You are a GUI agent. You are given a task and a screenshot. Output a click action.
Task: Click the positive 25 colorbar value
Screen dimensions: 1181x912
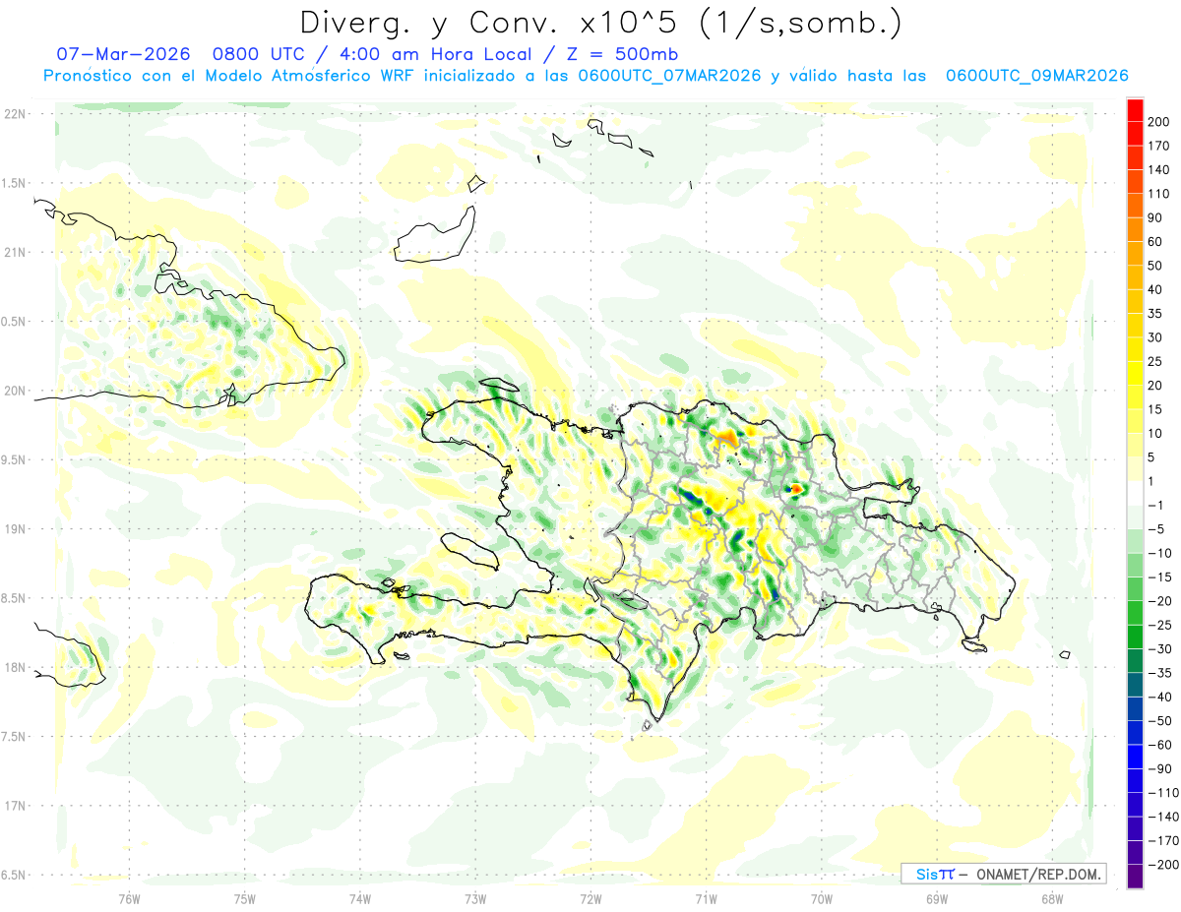pos(1155,361)
